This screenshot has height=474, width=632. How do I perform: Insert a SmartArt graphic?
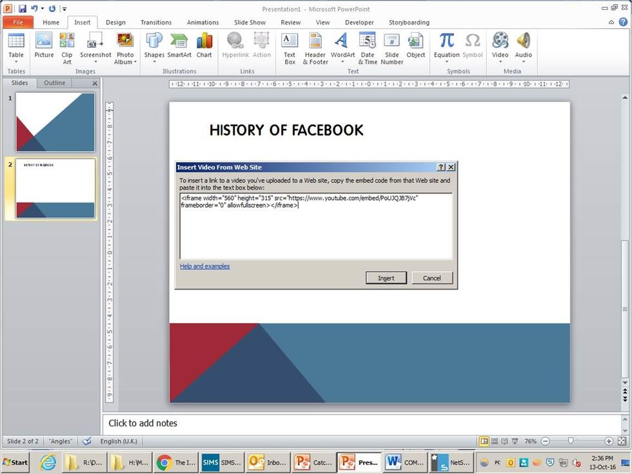pos(179,45)
